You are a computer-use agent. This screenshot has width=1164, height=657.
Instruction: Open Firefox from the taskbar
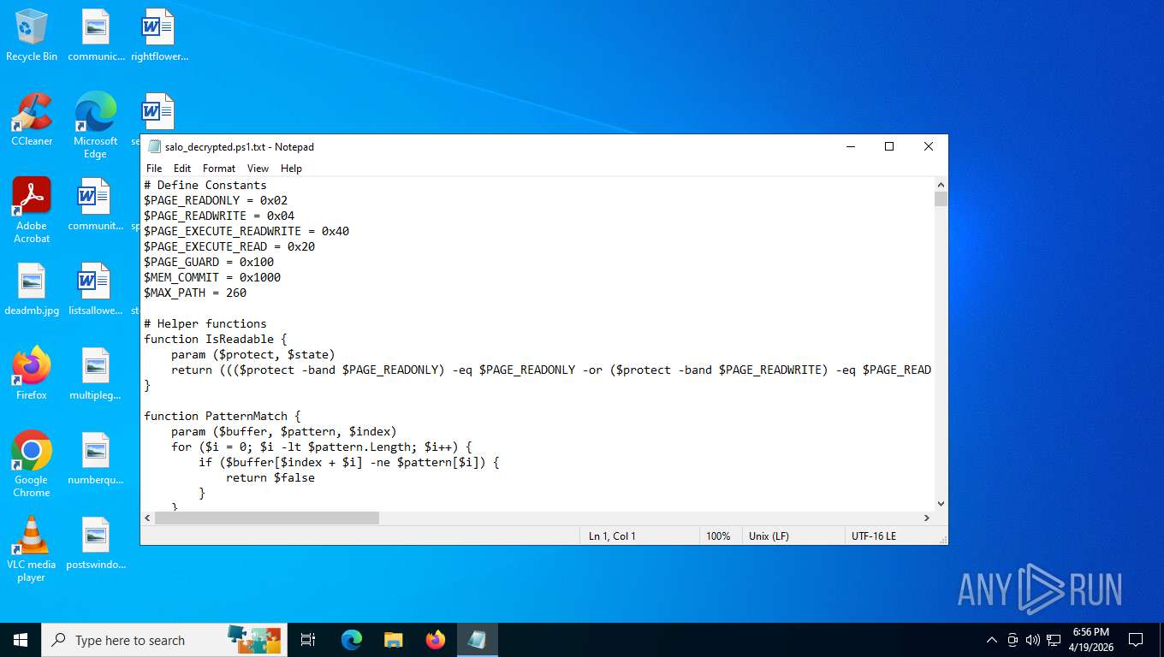pos(435,640)
